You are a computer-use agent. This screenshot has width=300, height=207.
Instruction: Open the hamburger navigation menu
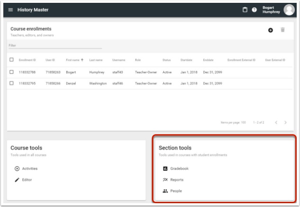pos(10,10)
